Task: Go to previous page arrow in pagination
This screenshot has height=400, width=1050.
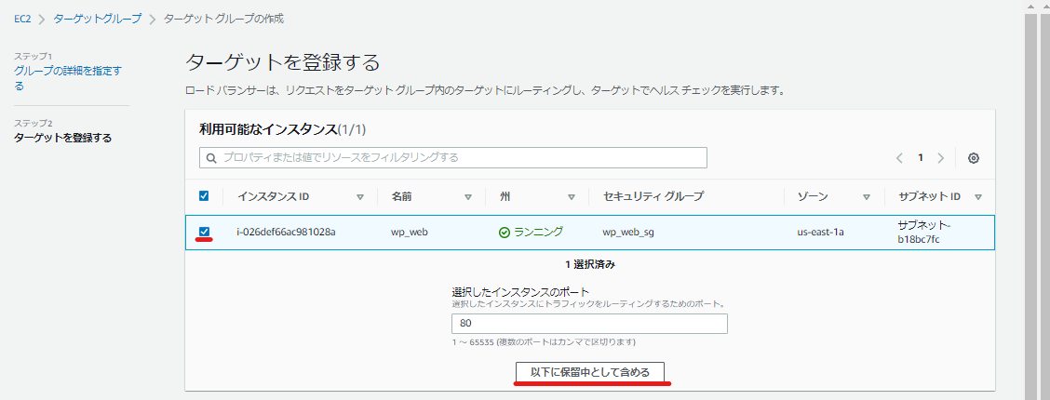Action: pos(899,158)
